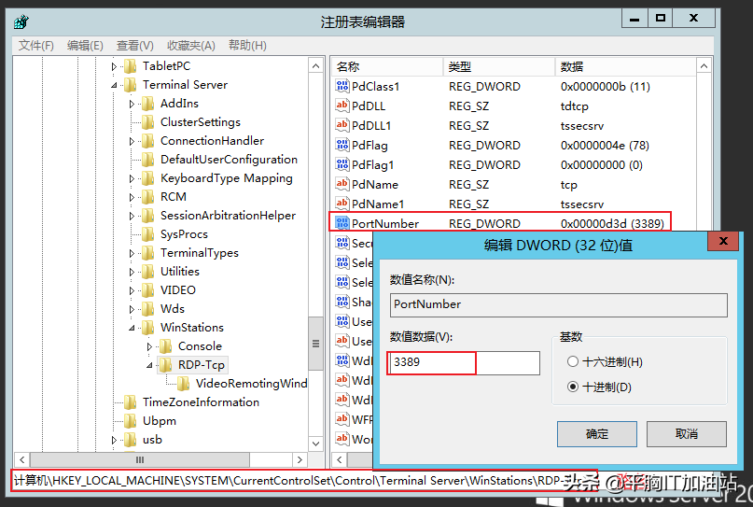Click the values list scroll up arrow

(704, 66)
